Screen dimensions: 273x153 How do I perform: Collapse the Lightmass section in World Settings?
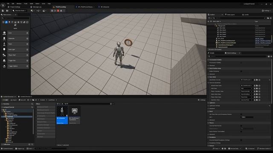[208, 103]
